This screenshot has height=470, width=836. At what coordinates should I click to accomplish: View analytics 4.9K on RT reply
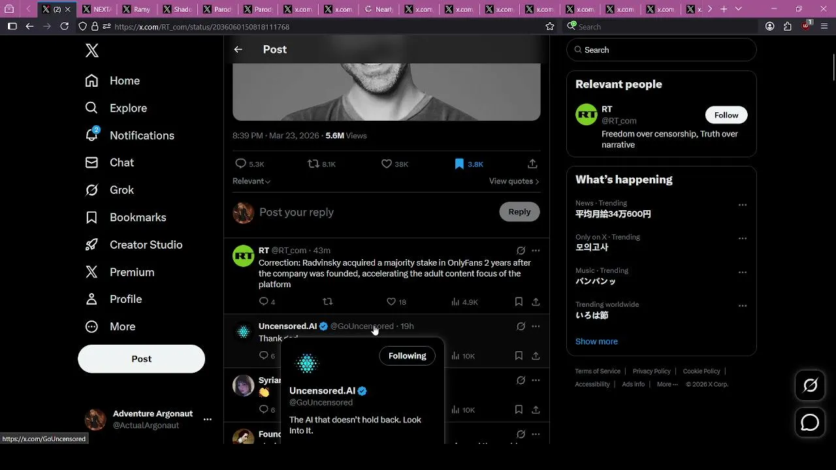tap(464, 302)
